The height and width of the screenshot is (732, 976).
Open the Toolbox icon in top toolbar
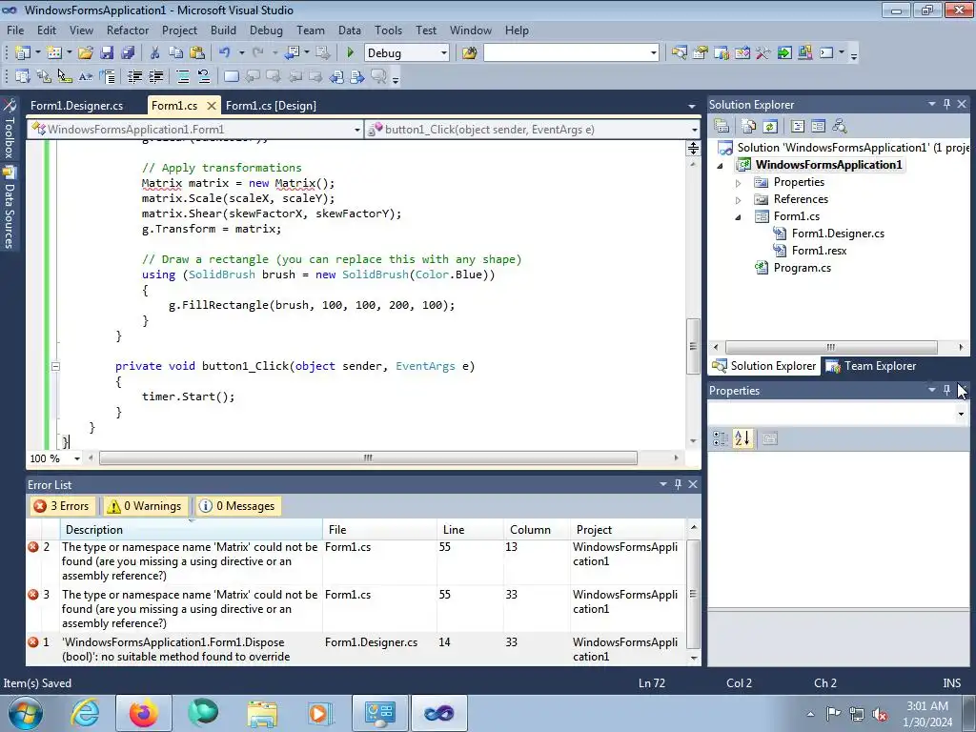pyautogui.click(x=763, y=53)
